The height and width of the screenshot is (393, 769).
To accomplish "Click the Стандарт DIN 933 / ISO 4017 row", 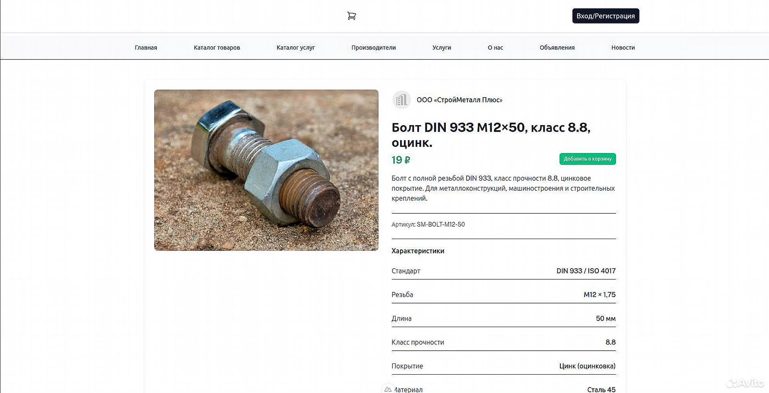I will point(503,271).
